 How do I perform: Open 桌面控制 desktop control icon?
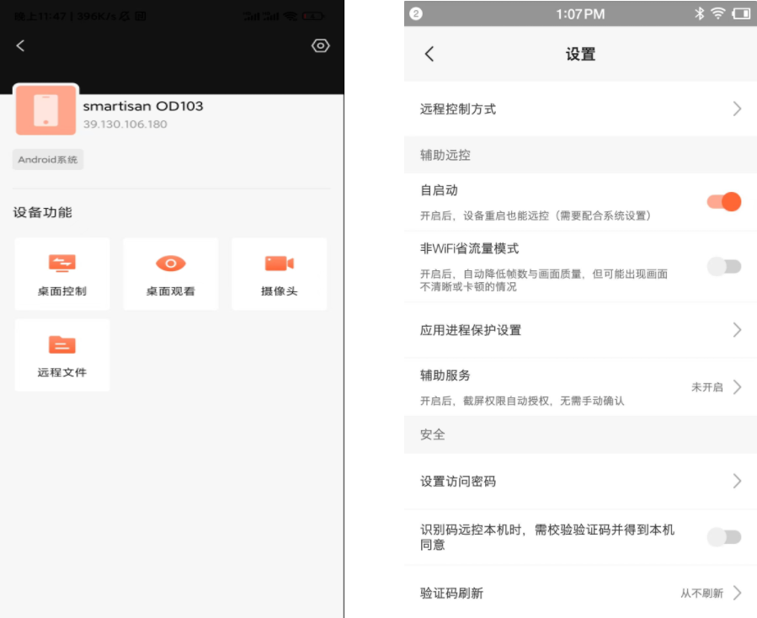(x=62, y=264)
